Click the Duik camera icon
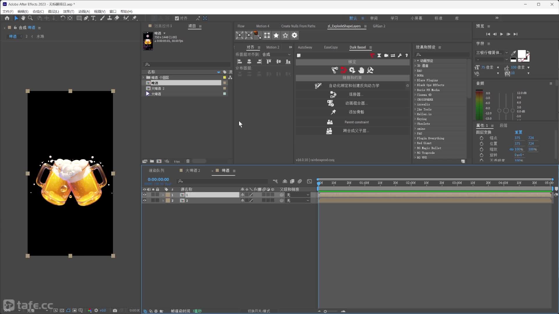The width and height of the screenshot is (559, 314). point(386,56)
